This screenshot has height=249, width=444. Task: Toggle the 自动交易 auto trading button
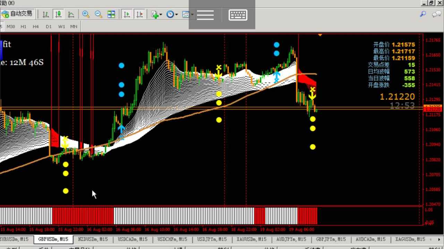pyautogui.click(x=17, y=14)
